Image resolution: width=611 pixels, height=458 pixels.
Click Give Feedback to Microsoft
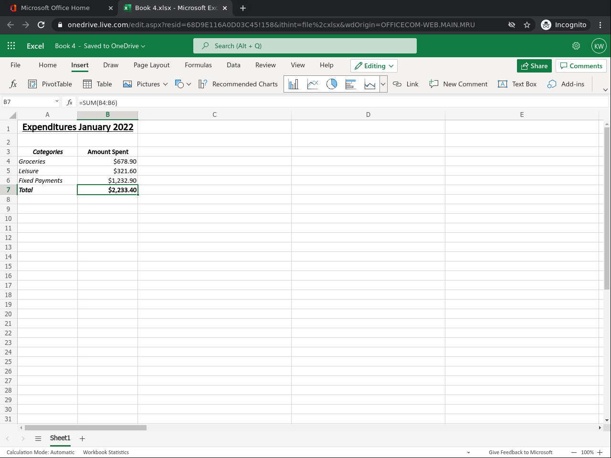(x=520, y=452)
